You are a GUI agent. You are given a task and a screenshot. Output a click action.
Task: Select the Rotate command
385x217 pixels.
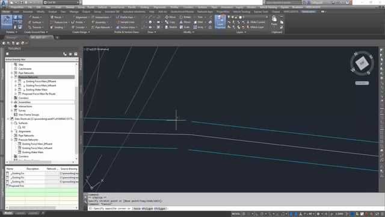[185, 17]
